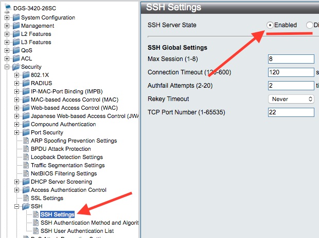Viewport: 319px width, 238px height.
Task: Click the System Configuration folder icon
Action: pyautogui.click(x=15, y=17)
